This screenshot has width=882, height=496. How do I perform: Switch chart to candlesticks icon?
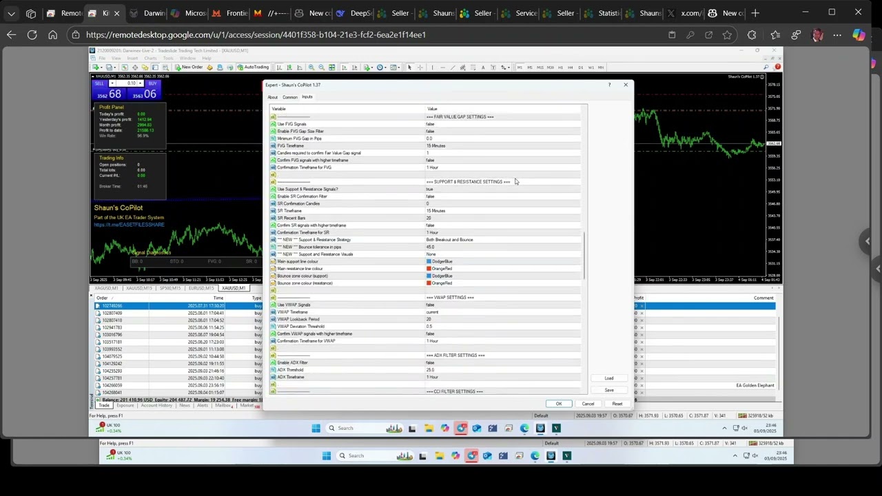click(289, 67)
